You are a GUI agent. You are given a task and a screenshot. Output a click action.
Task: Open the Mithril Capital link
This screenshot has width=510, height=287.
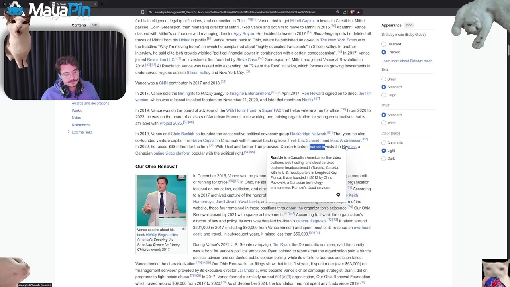302,21
